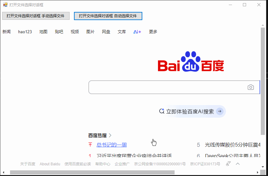
Task: Open the 图片 navigation link
Action: coord(90,32)
